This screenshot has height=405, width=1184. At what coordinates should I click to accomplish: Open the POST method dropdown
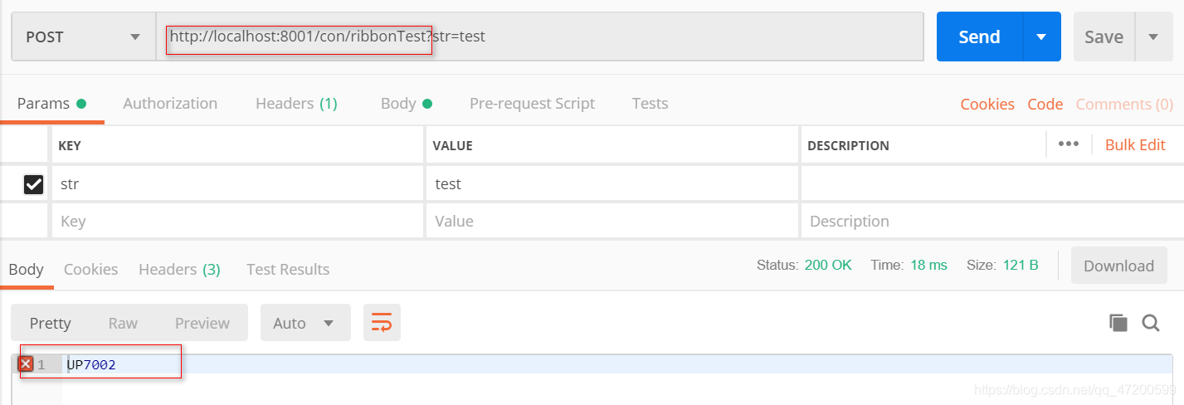(83, 37)
